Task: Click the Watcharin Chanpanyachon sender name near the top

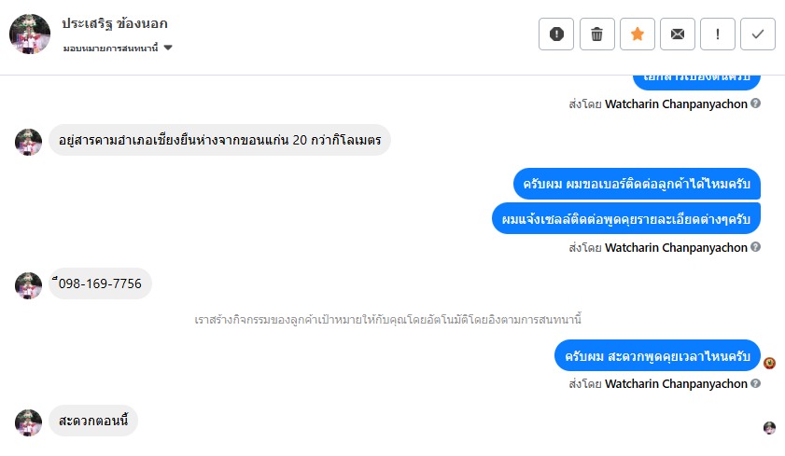Action: tap(676, 104)
